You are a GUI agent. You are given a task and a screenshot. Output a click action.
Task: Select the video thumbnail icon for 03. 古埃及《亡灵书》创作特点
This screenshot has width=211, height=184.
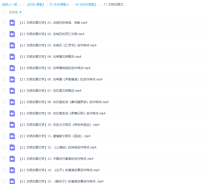click(12, 45)
